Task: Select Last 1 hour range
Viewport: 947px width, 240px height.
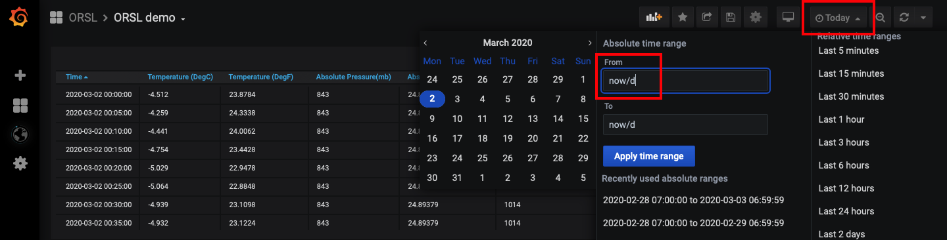Action: click(x=841, y=119)
